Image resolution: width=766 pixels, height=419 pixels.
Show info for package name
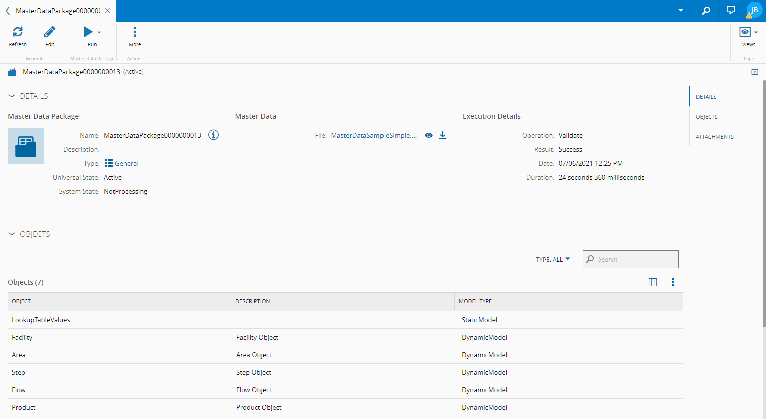tap(213, 135)
